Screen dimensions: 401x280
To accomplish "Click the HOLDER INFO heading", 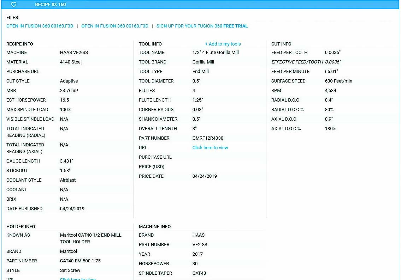I will (21, 227).
